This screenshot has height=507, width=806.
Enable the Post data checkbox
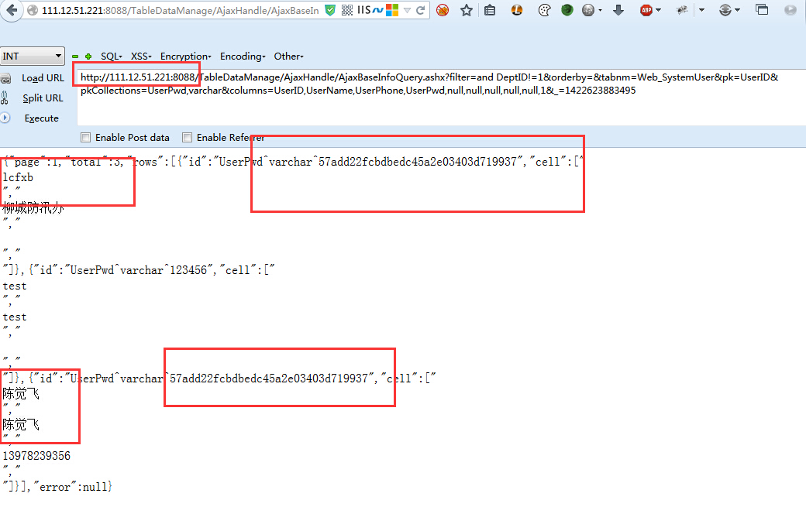click(x=86, y=138)
